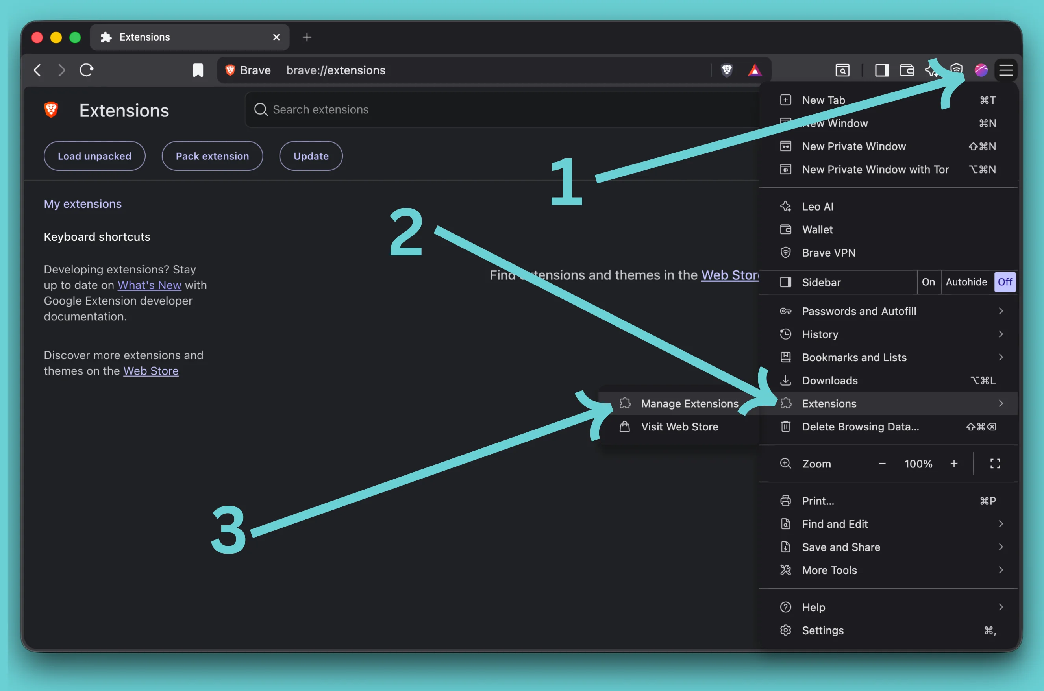Open Downloads from the menu
1044x691 pixels.
coord(888,381)
